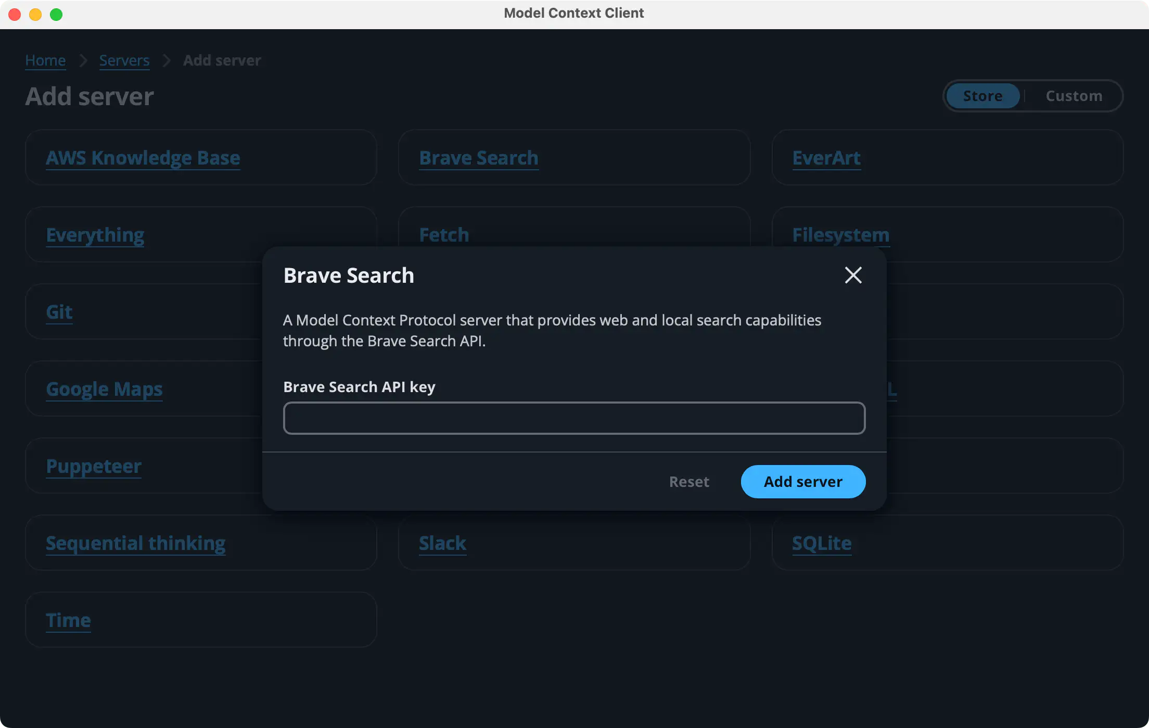Open Sequential thinking server
Screen dimensions: 1149x728
tap(135, 543)
